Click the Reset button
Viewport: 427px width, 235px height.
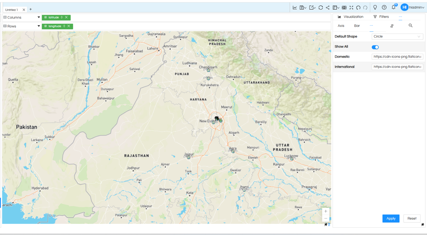click(412, 218)
